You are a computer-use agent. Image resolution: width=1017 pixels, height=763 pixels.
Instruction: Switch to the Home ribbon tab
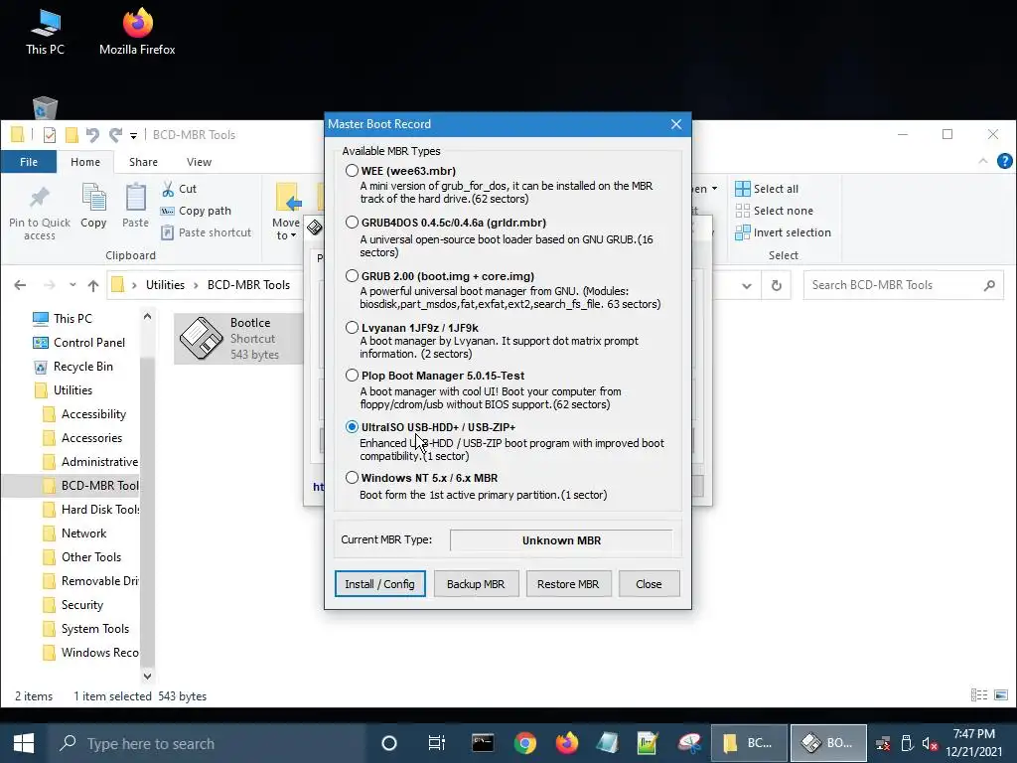(85, 162)
